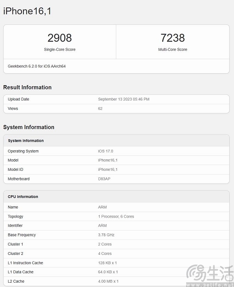Click the L1 Instruction Cache label

click(25, 263)
